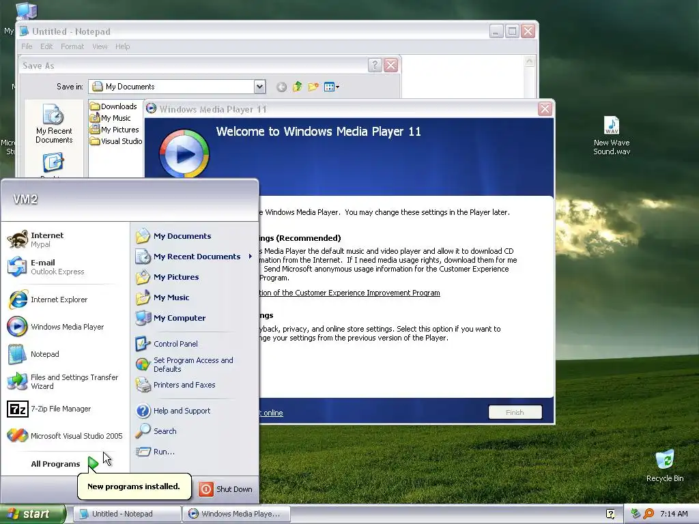Screen dimensions: 699x524
Task: Close the Save As dialog
Action: (x=391, y=65)
